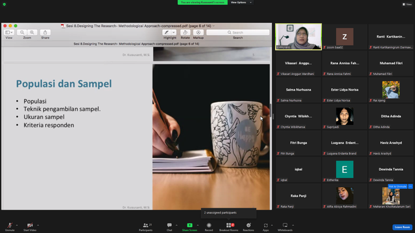Unmute the microphone in Zoom toolbar
This screenshot has height=233, width=415.
10,227
